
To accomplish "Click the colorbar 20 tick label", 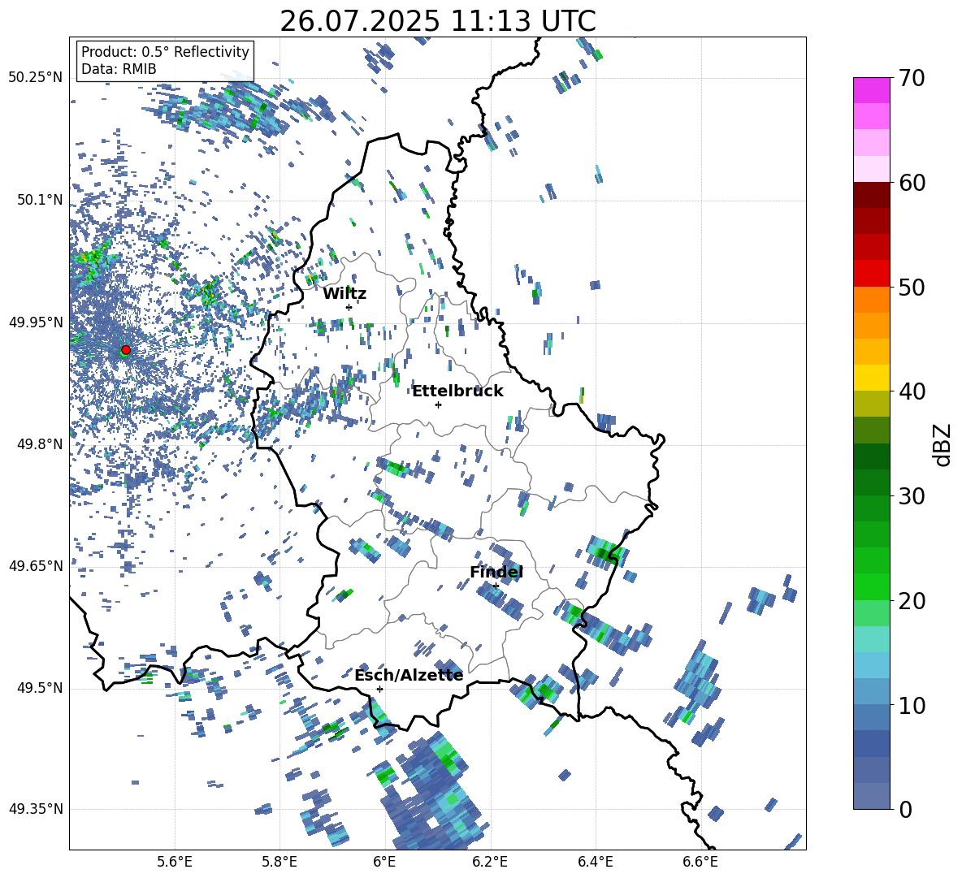I will [x=912, y=600].
